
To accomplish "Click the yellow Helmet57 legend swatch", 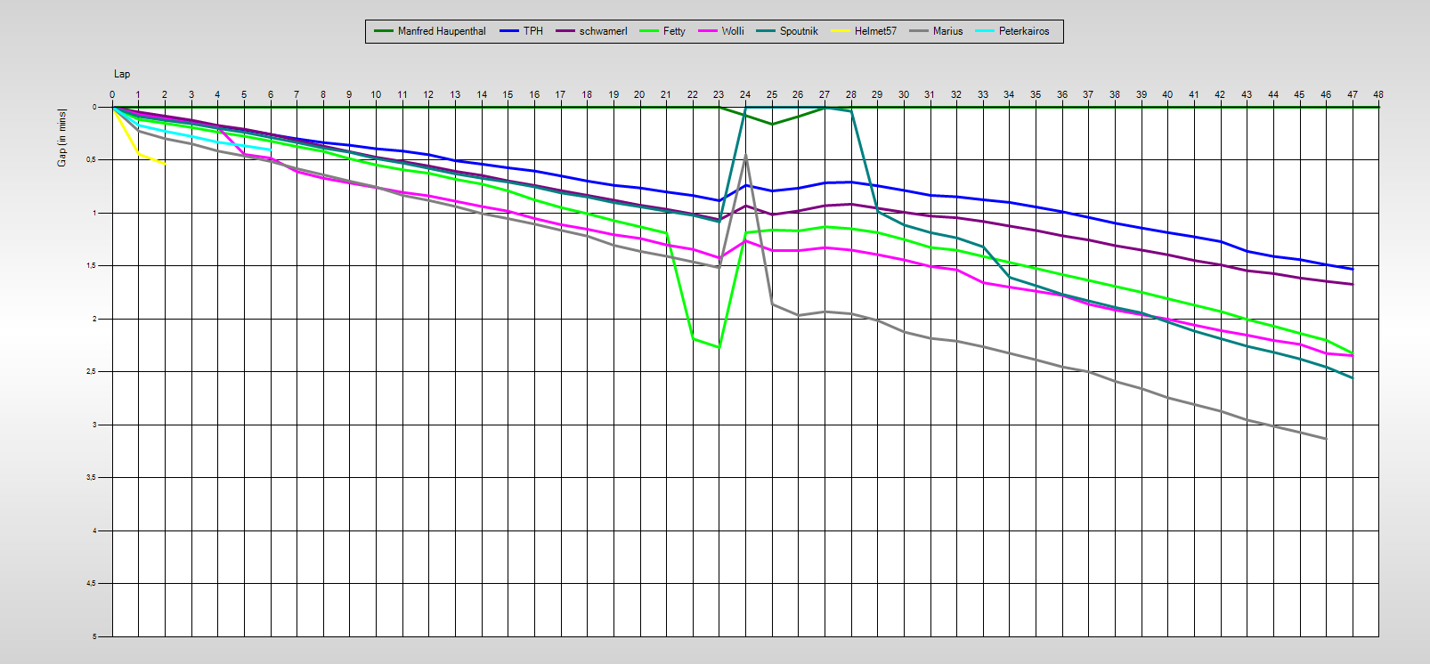I will [841, 31].
